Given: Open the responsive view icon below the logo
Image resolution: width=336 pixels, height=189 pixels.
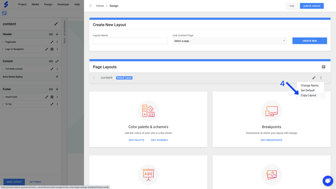Looking at the screenshot, I should 4,13.
